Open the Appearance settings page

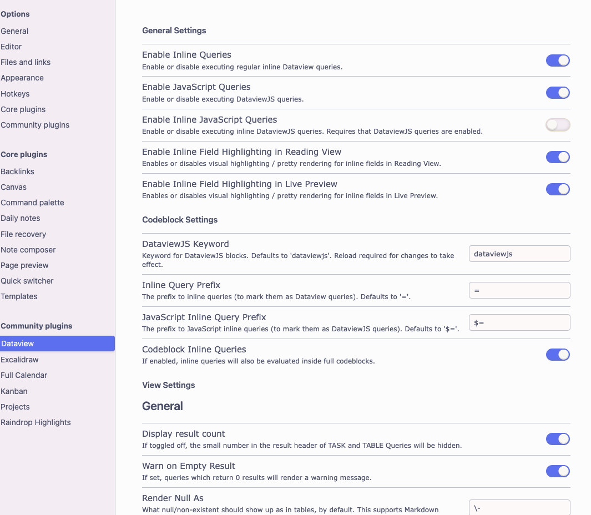point(22,78)
